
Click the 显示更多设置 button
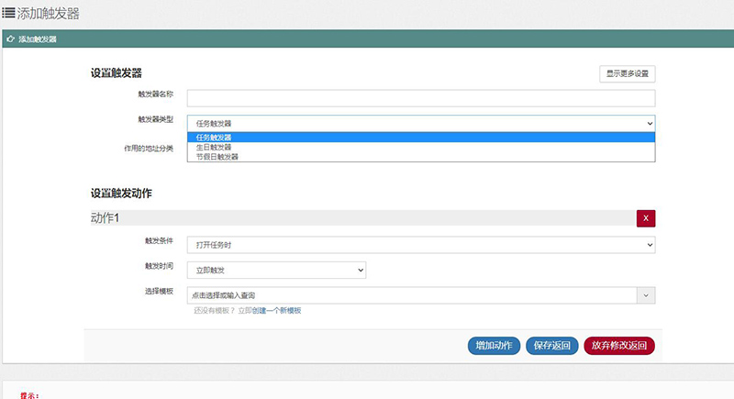[627, 73]
